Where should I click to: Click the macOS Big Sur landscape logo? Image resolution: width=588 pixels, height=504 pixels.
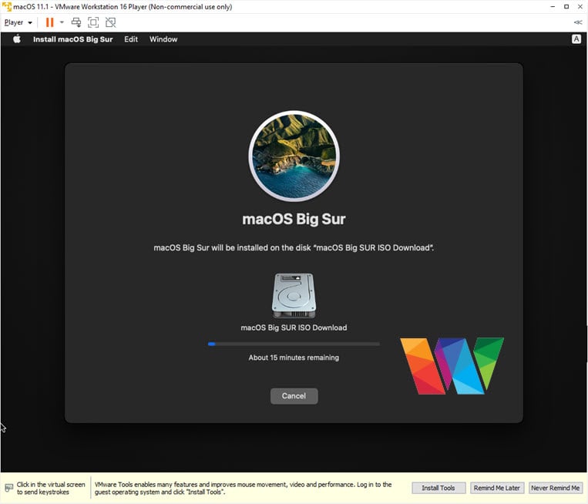[x=294, y=156]
